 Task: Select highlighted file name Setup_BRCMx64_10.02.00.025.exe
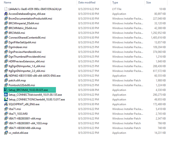(x=28, y=90)
